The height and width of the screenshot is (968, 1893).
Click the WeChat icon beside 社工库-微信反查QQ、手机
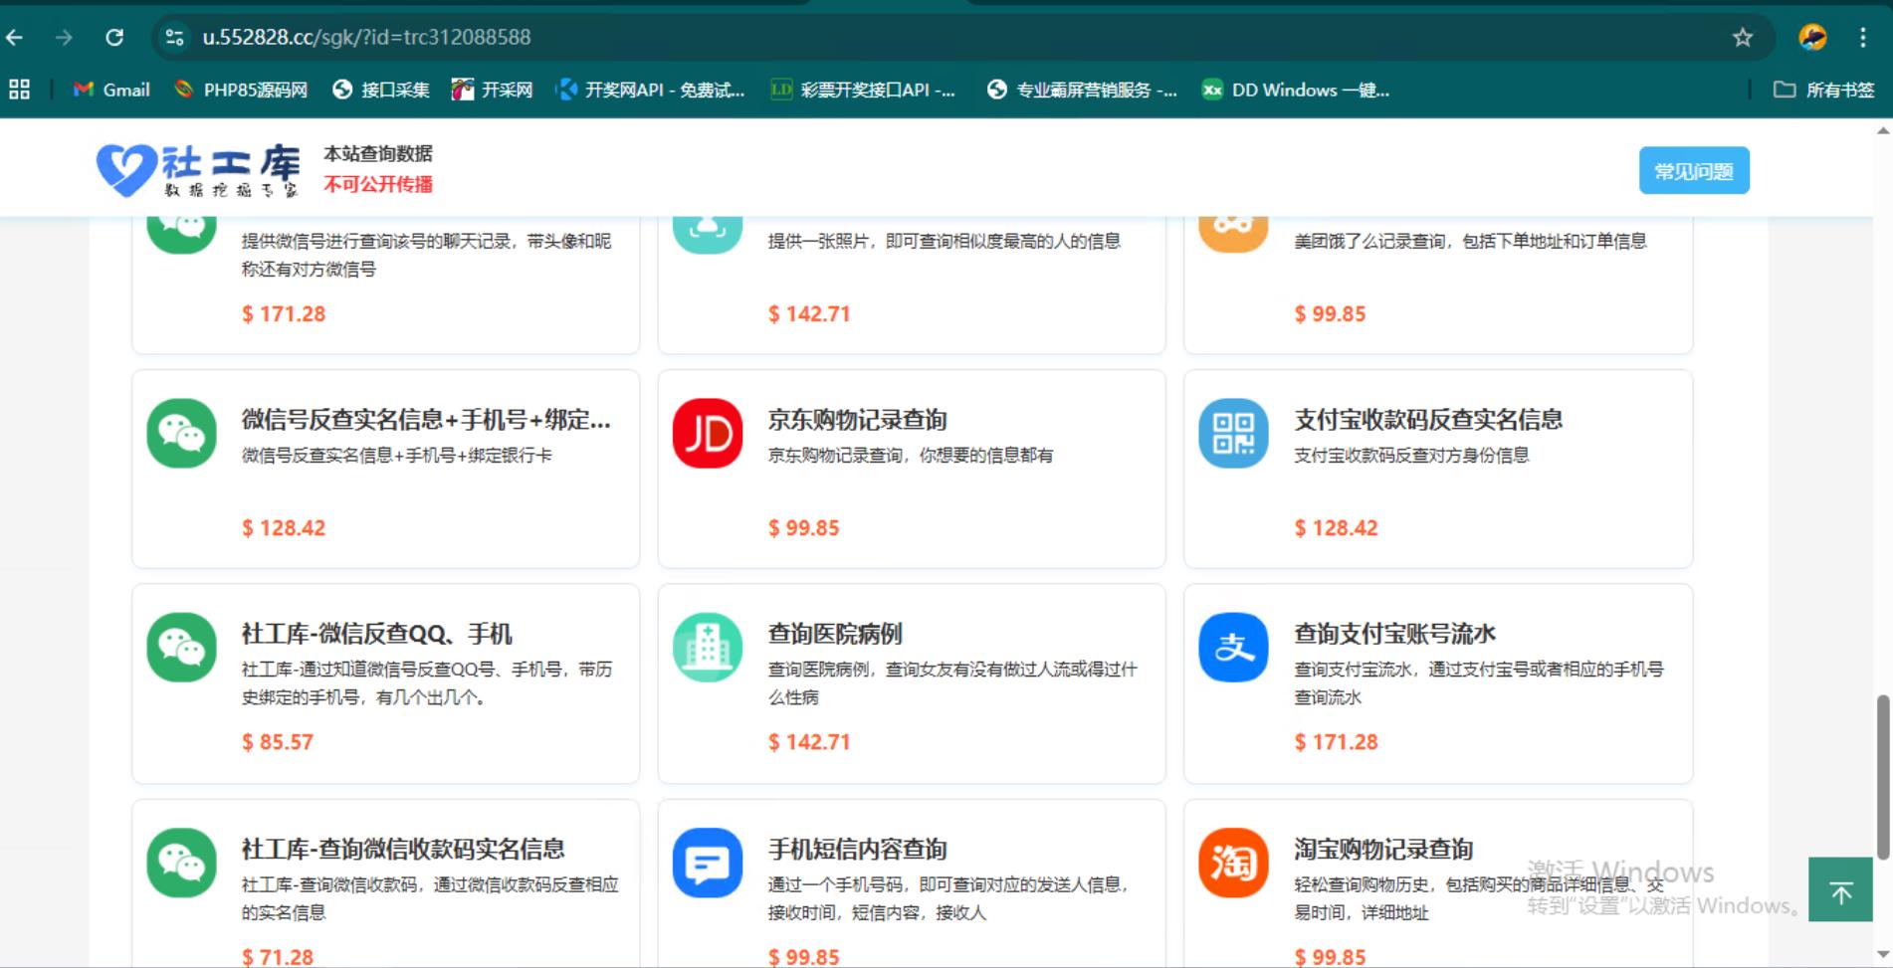[181, 648]
